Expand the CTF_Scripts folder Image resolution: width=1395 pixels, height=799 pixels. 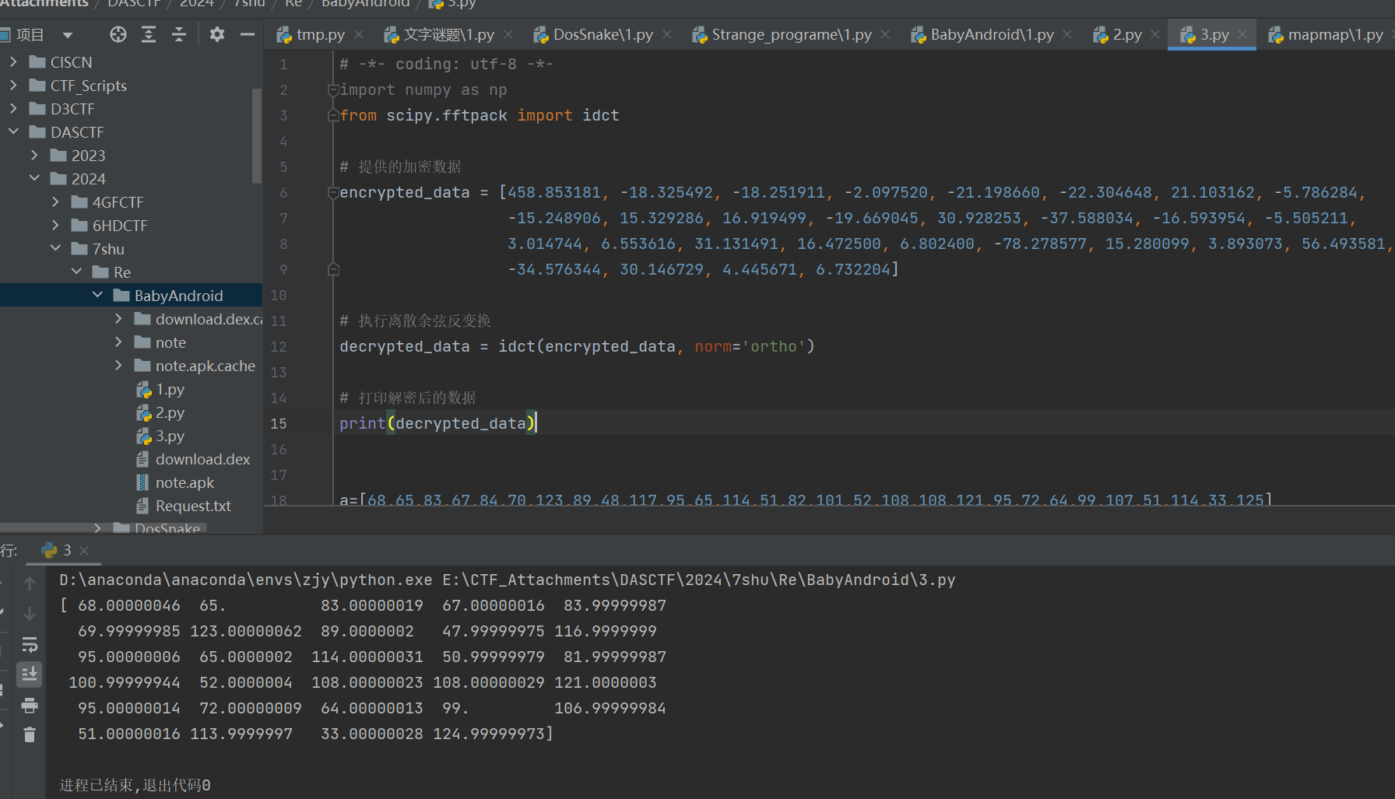pos(13,84)
